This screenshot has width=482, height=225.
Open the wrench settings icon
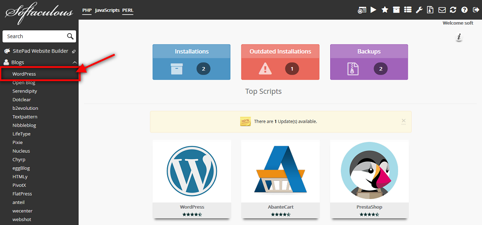(419, 10)
